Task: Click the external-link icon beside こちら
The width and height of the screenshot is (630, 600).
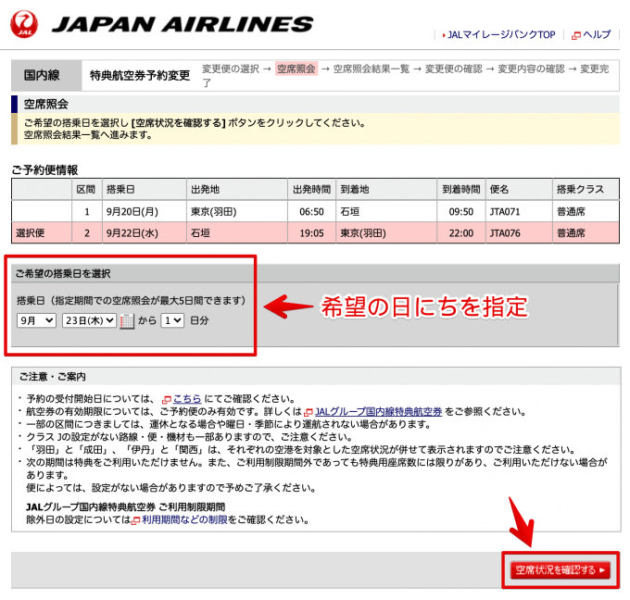Action: 167,398
